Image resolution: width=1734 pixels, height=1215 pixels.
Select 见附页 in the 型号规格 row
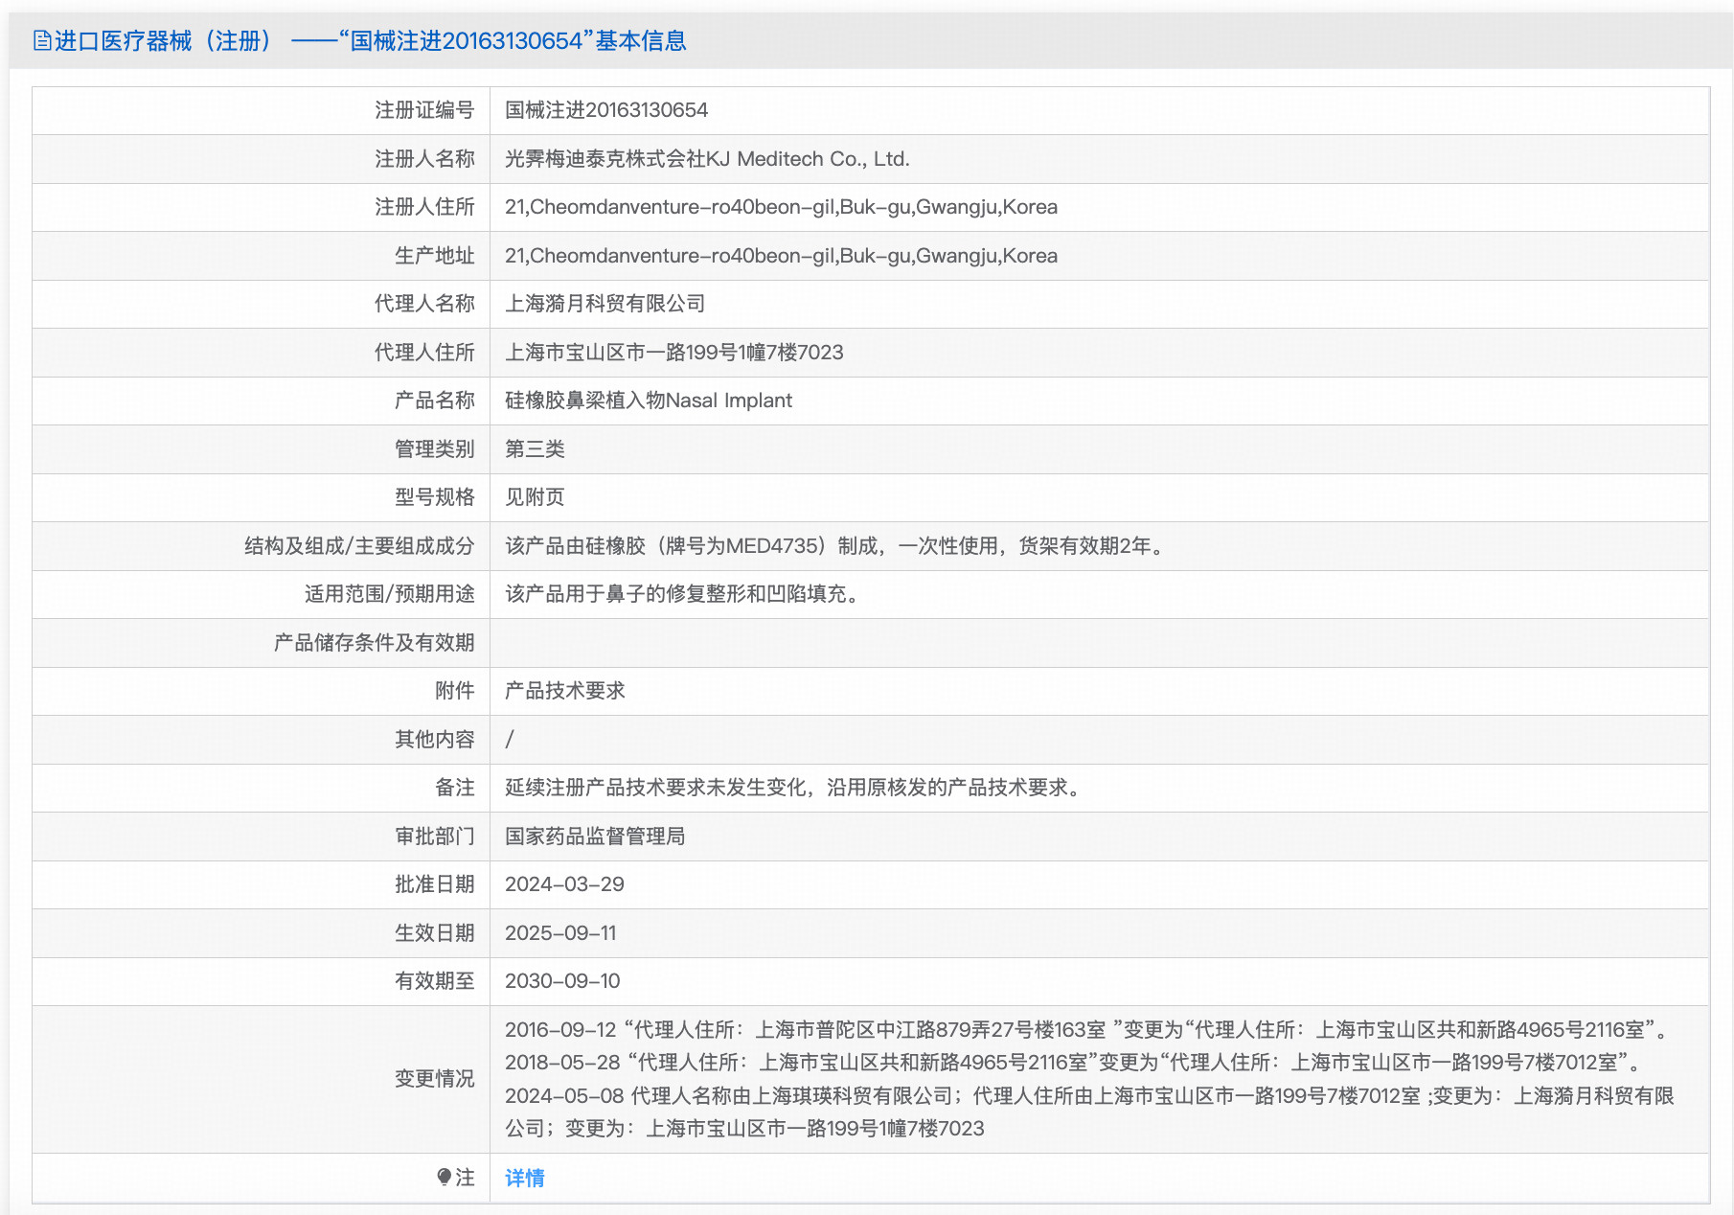pyautogui.click(x=534, y=497)
